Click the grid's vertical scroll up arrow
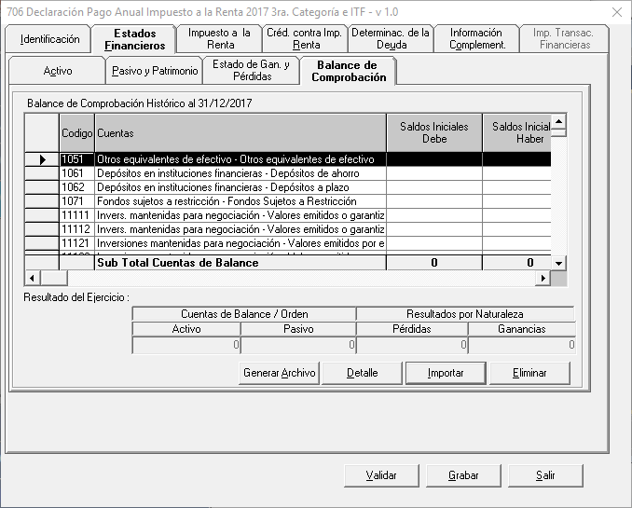 click(x=558, y=121)
